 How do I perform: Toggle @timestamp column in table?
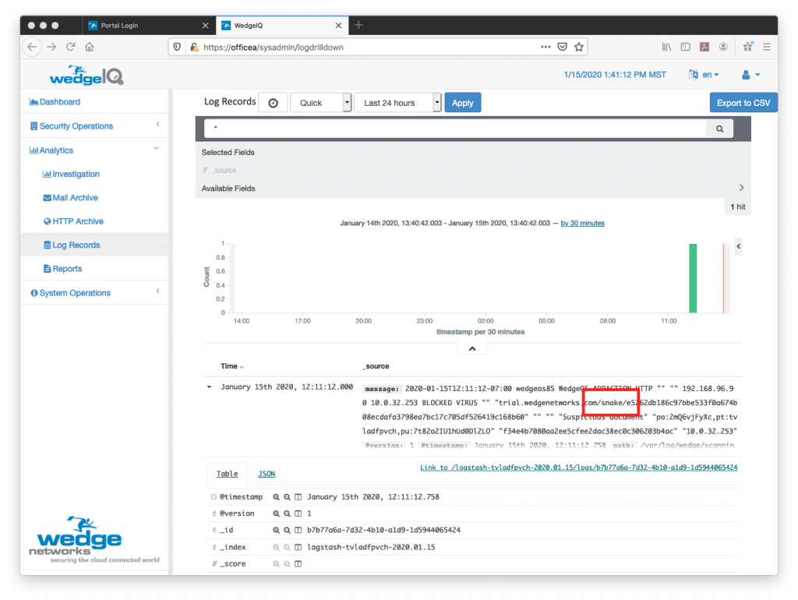(298, 496)
